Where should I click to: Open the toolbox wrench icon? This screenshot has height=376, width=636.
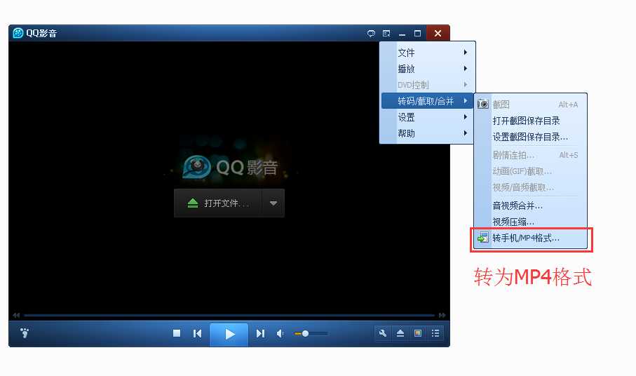pos(382,333)
